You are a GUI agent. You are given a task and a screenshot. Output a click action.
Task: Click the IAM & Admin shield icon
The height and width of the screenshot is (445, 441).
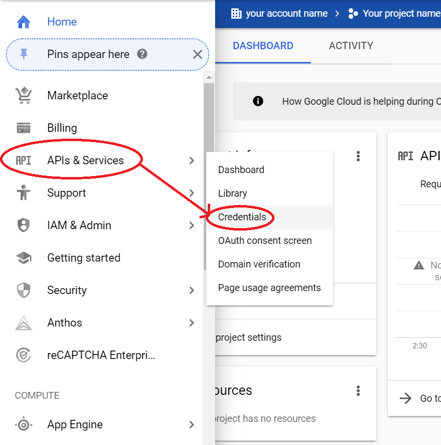tap(24, 225)
